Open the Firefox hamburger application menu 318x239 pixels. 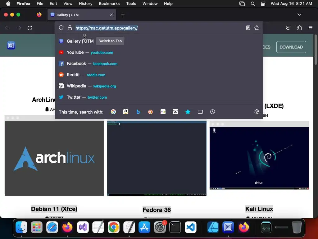(x=310, y=28)
